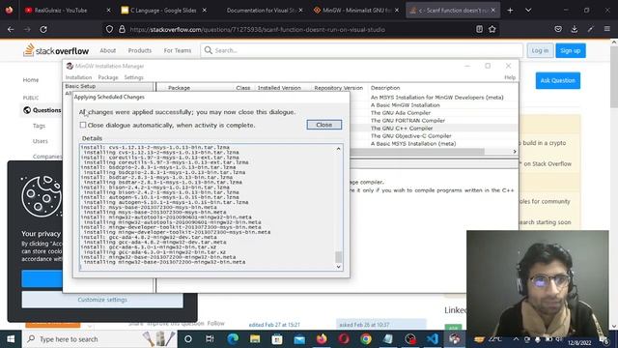Open the tracking protection shield icon
The image size is (618, 348).
[x=109, y=29]
